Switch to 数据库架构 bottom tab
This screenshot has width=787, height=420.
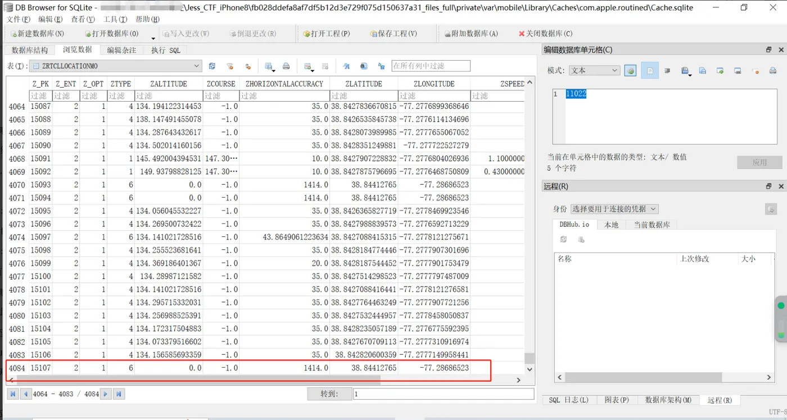[x=668, y=400]
